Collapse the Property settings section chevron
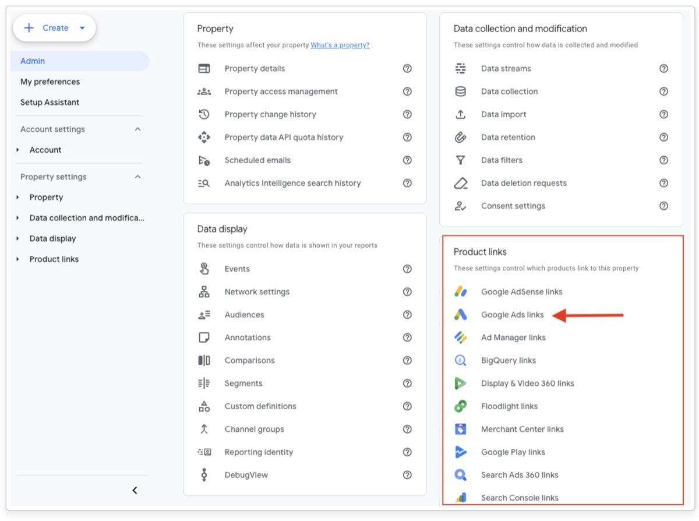 (x=137, y=177)
